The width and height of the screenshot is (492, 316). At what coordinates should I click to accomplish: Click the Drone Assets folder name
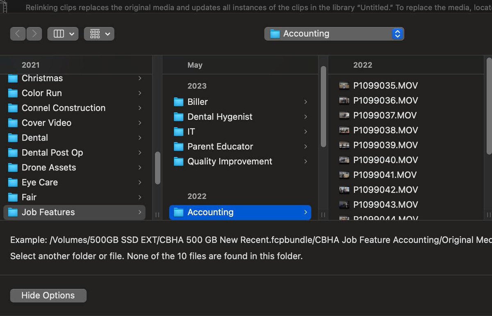49,167
